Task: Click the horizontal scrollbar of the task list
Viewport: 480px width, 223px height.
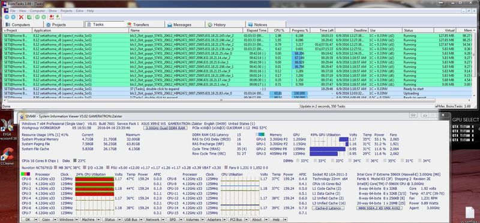Action: click(x=221, y=100)
